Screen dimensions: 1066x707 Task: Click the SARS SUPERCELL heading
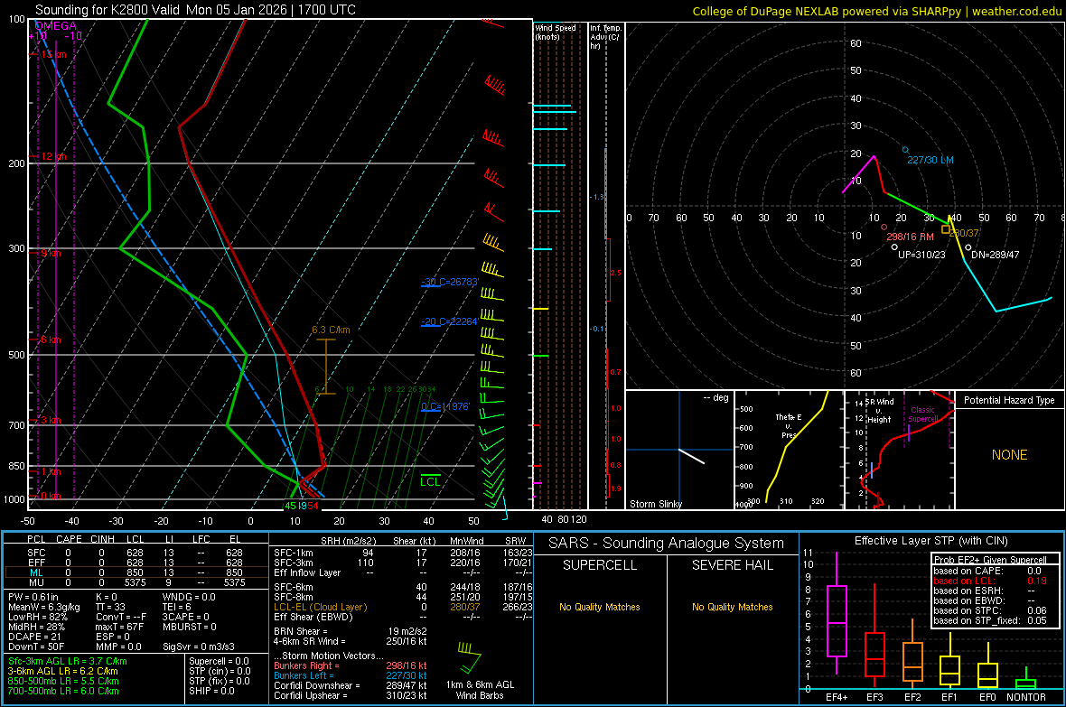pos(600,565)
